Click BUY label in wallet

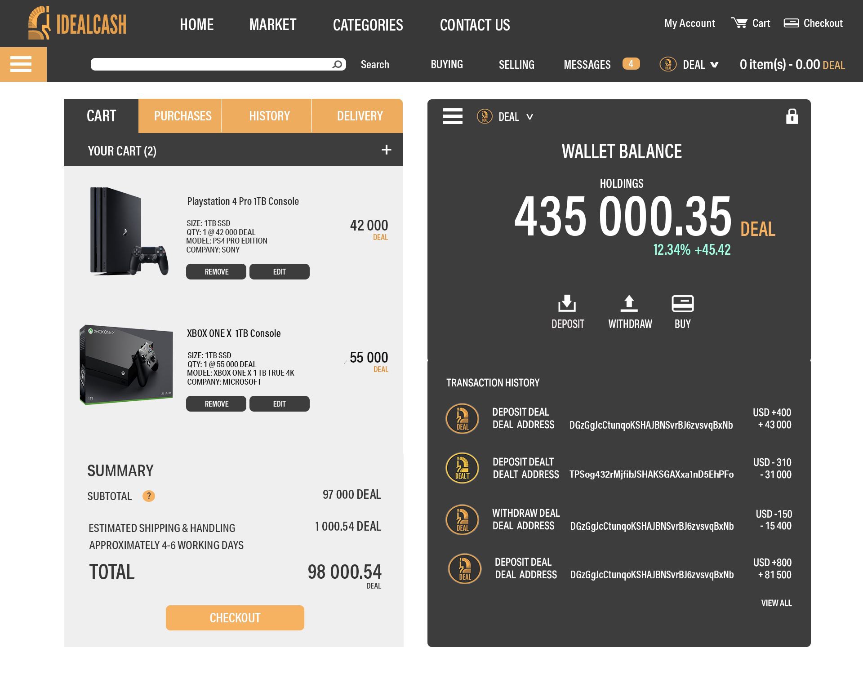pyautogui.click(x=683, y=324)
